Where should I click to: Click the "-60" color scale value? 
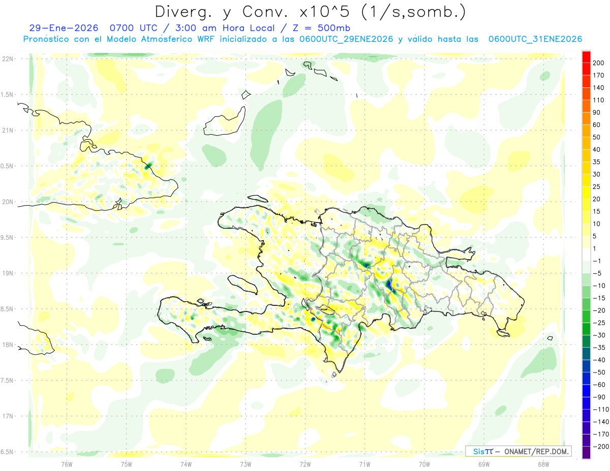[599, 385]
